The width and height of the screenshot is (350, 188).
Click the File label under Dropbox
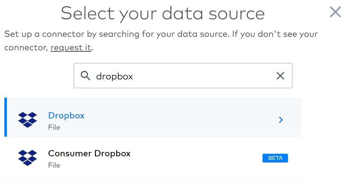coord(54,128)
